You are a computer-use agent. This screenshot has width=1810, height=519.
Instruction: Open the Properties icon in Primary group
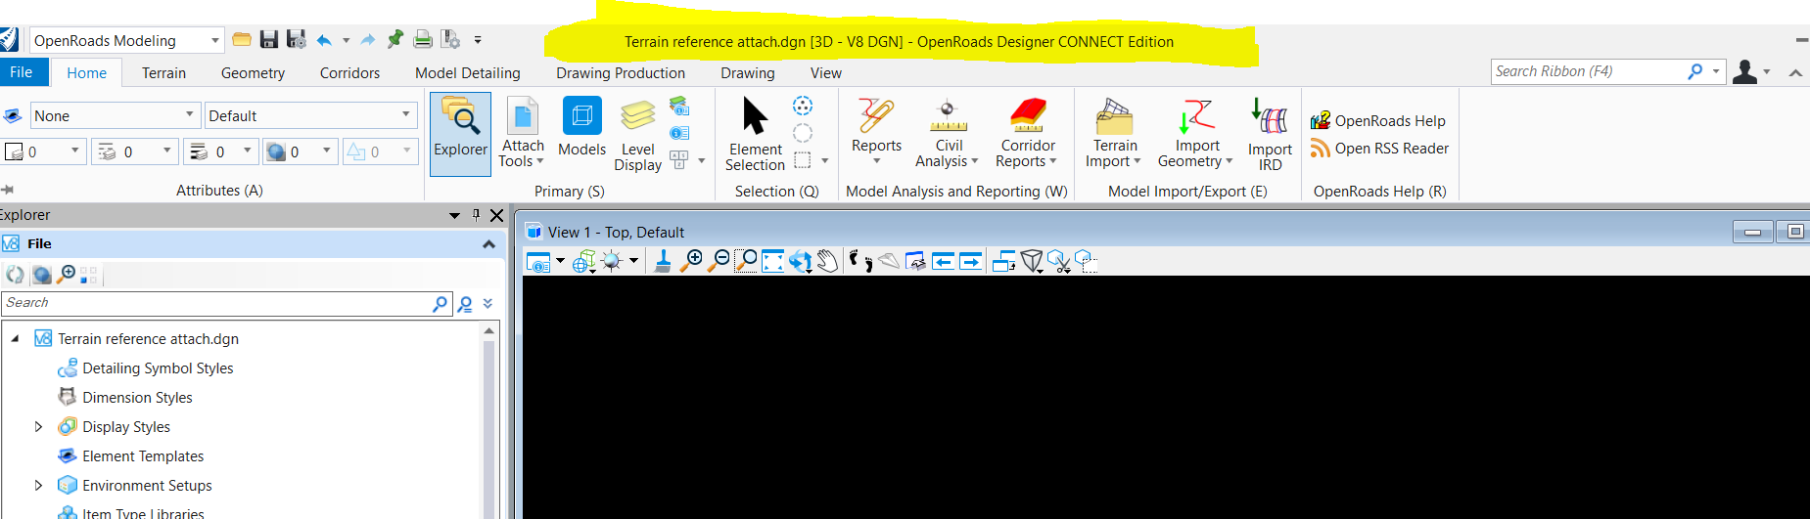point(679,133)
